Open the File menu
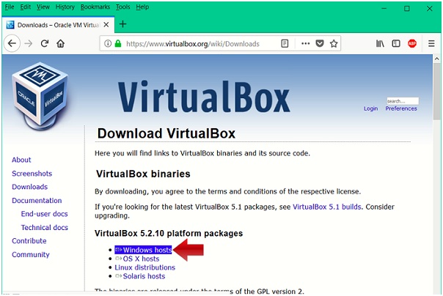This screenshot has width=443, height=296. (10, 7)
